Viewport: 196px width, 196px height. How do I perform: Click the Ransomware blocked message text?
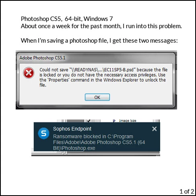(99, 142)
